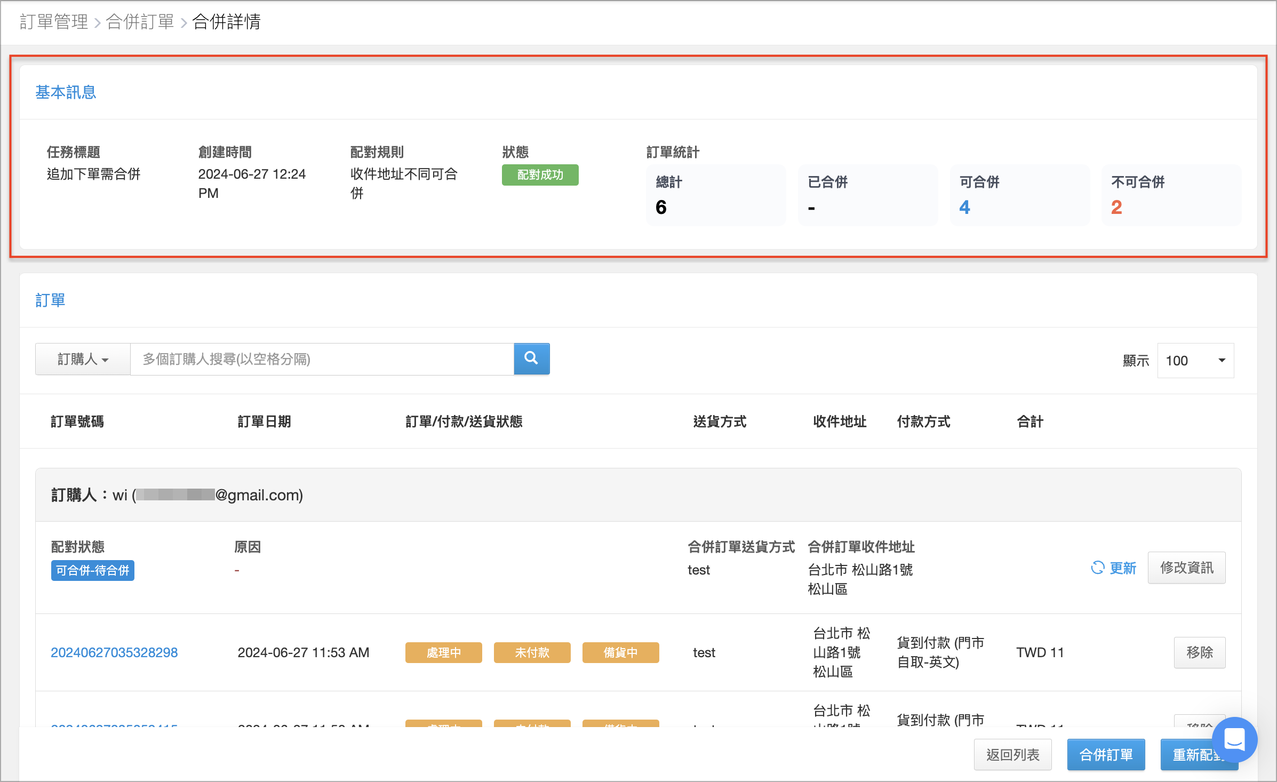Click the 更新 refresh link

coord(1114,568)
